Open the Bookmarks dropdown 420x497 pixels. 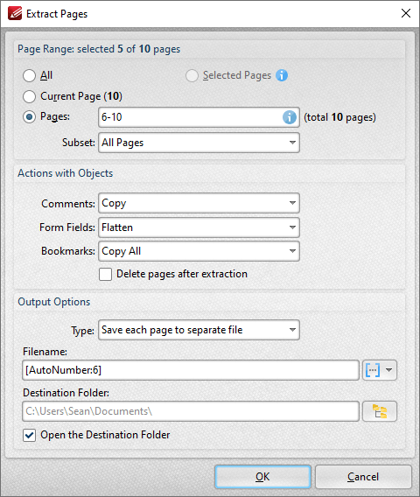coord(199,251)
